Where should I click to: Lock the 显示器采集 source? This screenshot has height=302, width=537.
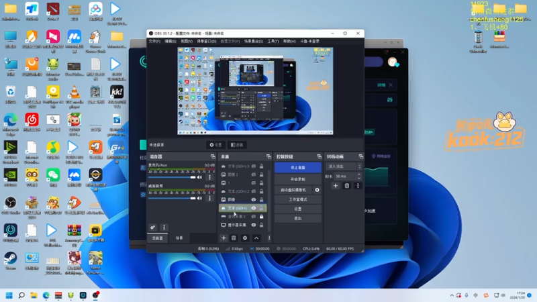(x=261, y=225)
